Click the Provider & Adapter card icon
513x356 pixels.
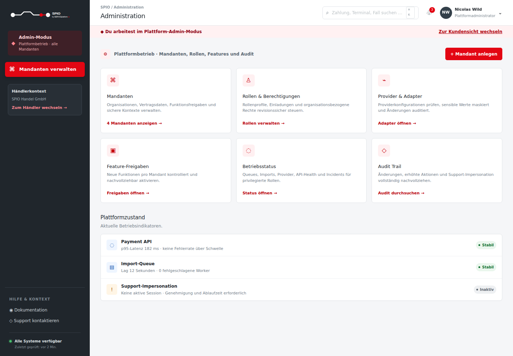coord(384,80)
